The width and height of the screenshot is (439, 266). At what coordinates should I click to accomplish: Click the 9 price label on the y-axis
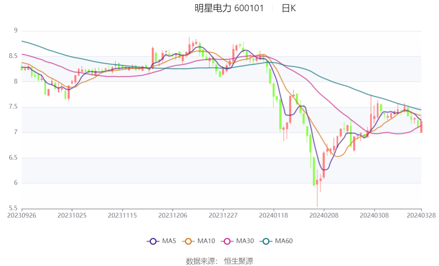[15, 30]
